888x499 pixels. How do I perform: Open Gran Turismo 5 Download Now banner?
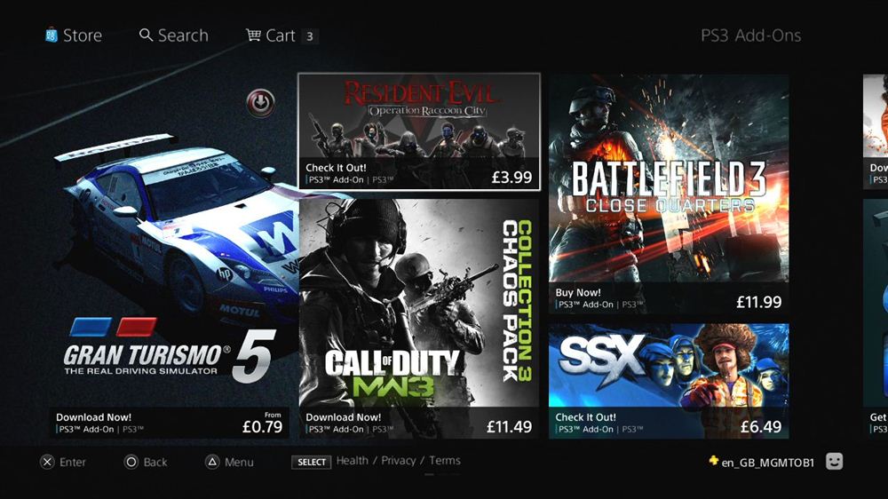click(170, 423)
